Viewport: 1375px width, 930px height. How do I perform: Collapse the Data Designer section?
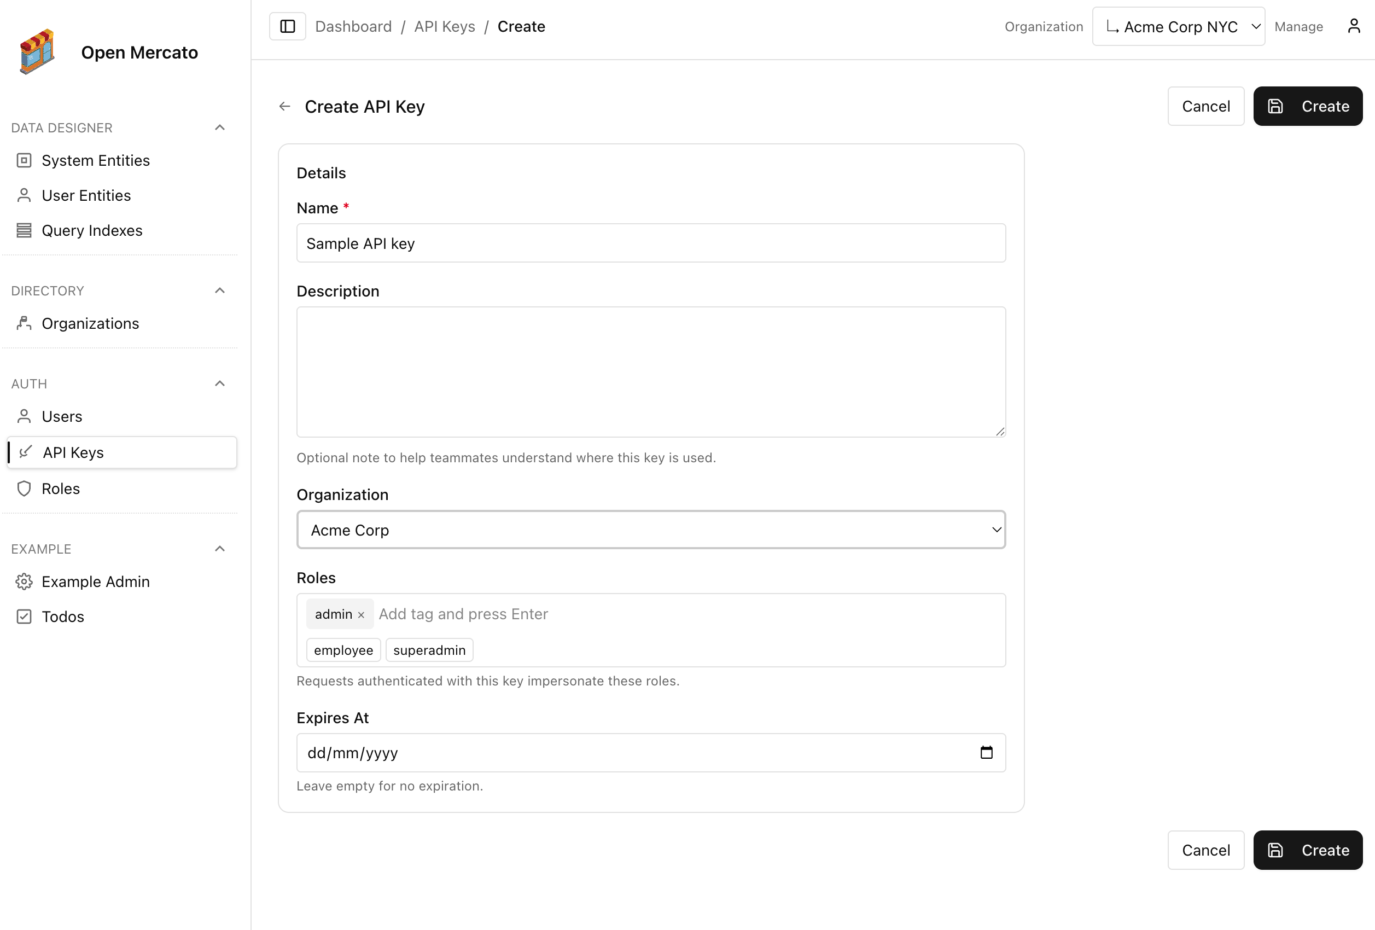[219, 128]
